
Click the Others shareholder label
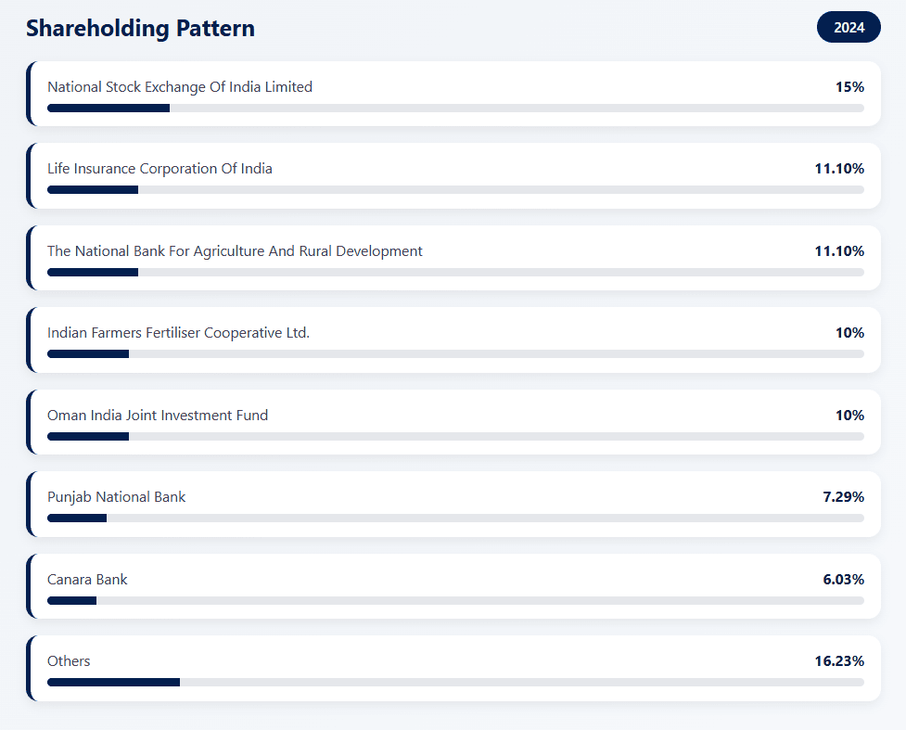pos(69,661)
